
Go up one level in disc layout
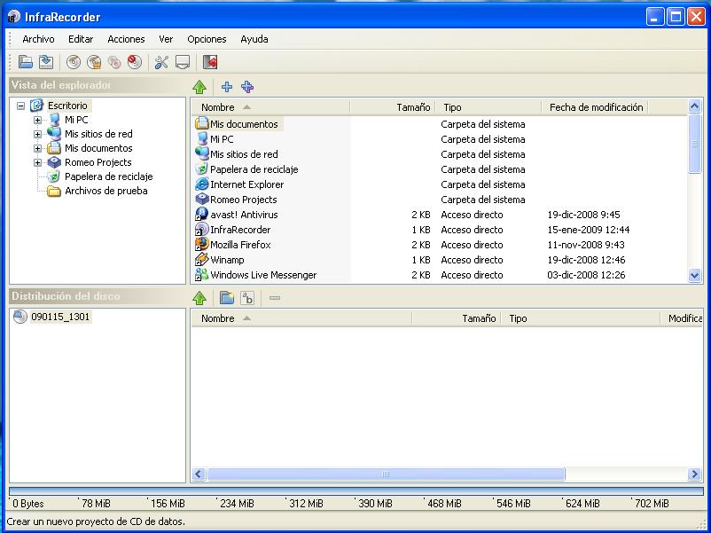click(199, 298)
